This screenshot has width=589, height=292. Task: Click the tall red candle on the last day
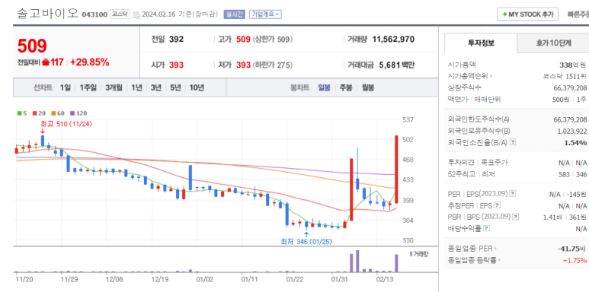[396, 170]
